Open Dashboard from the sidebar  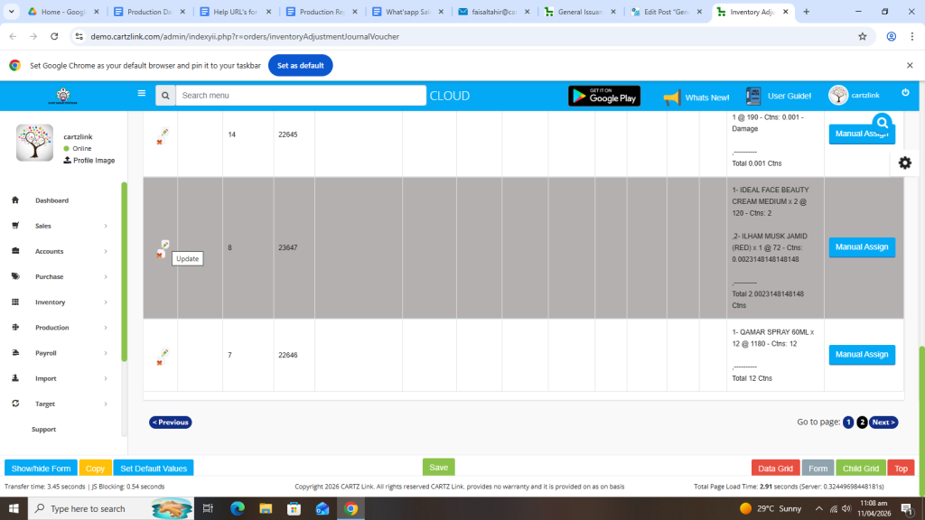[x=51, y=200]
